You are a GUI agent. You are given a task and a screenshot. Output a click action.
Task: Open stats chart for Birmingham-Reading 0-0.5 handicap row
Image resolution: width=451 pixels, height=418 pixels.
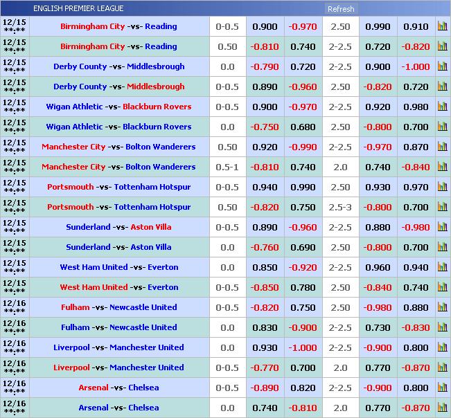coord(442,26)
